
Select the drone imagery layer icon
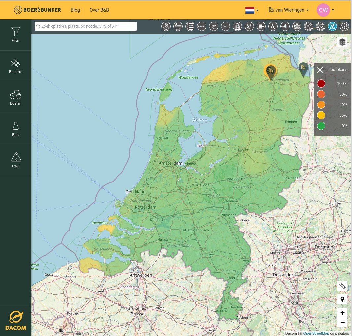(214, 26)
